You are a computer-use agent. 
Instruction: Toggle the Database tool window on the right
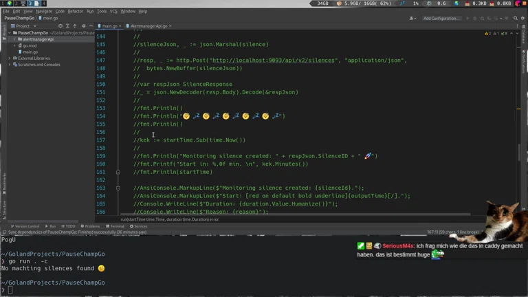click(524, 34)
